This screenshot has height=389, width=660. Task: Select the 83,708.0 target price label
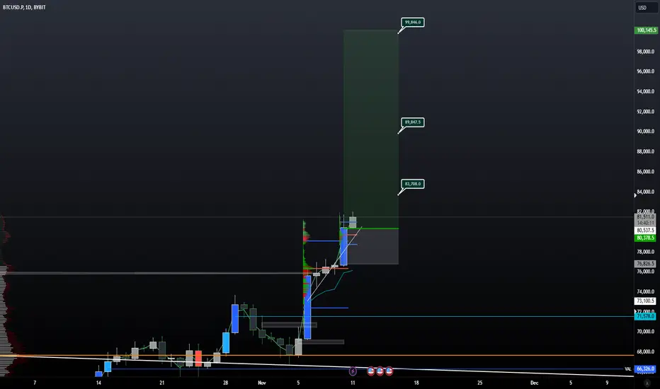pyautogui.click(x=412, y=184)
